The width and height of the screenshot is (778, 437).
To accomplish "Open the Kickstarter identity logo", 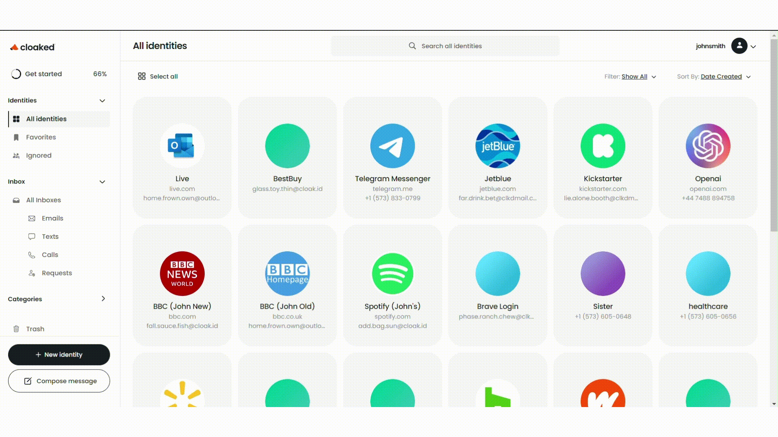I will (x=603, y=146).
